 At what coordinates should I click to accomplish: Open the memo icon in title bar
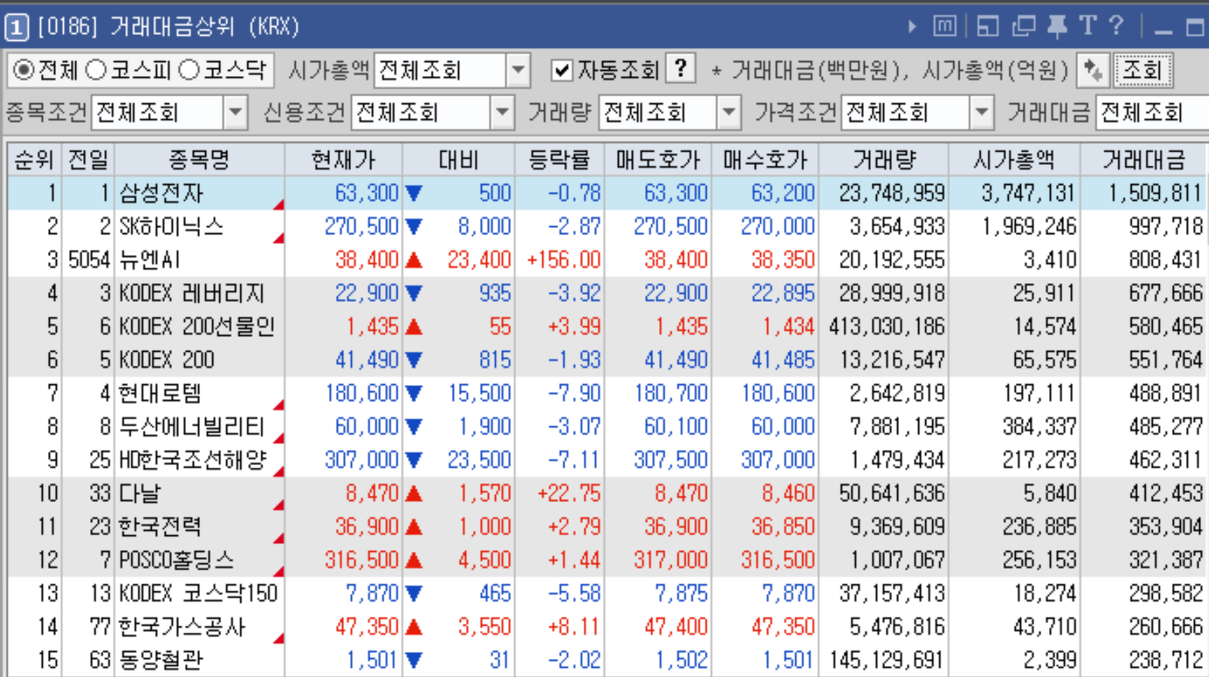tap(945, 27)
